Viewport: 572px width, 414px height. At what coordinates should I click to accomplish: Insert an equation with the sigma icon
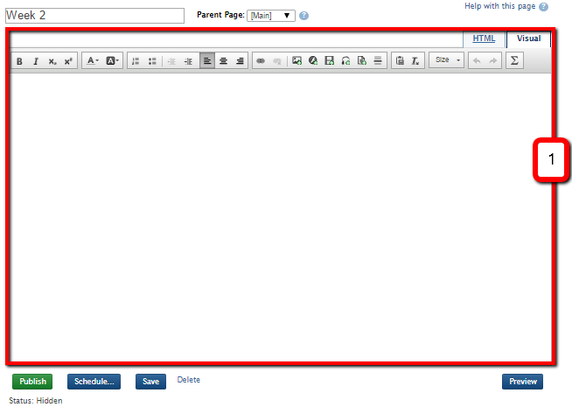coord(514,60)
